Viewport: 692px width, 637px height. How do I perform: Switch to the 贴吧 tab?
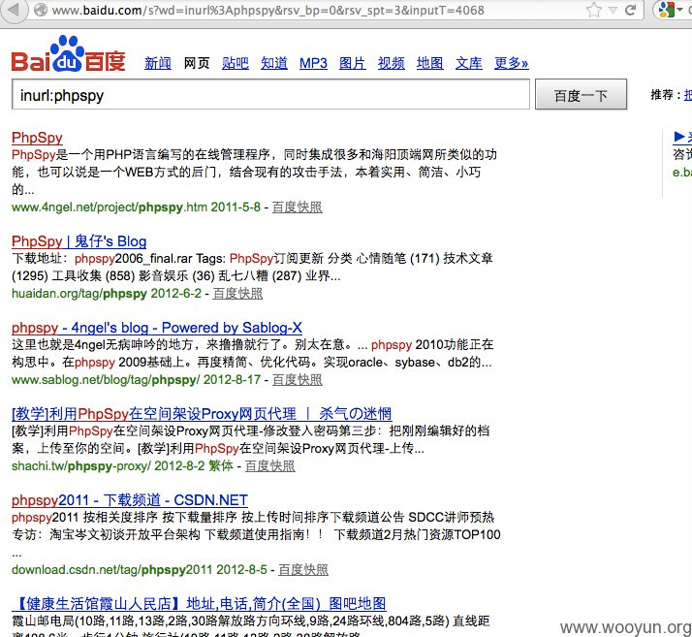coord(236,63)
